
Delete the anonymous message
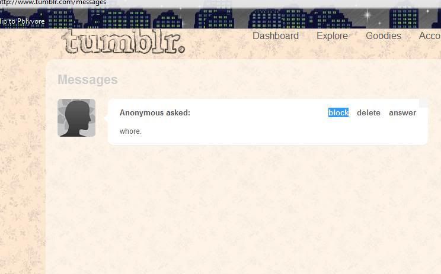coord(369,112)
